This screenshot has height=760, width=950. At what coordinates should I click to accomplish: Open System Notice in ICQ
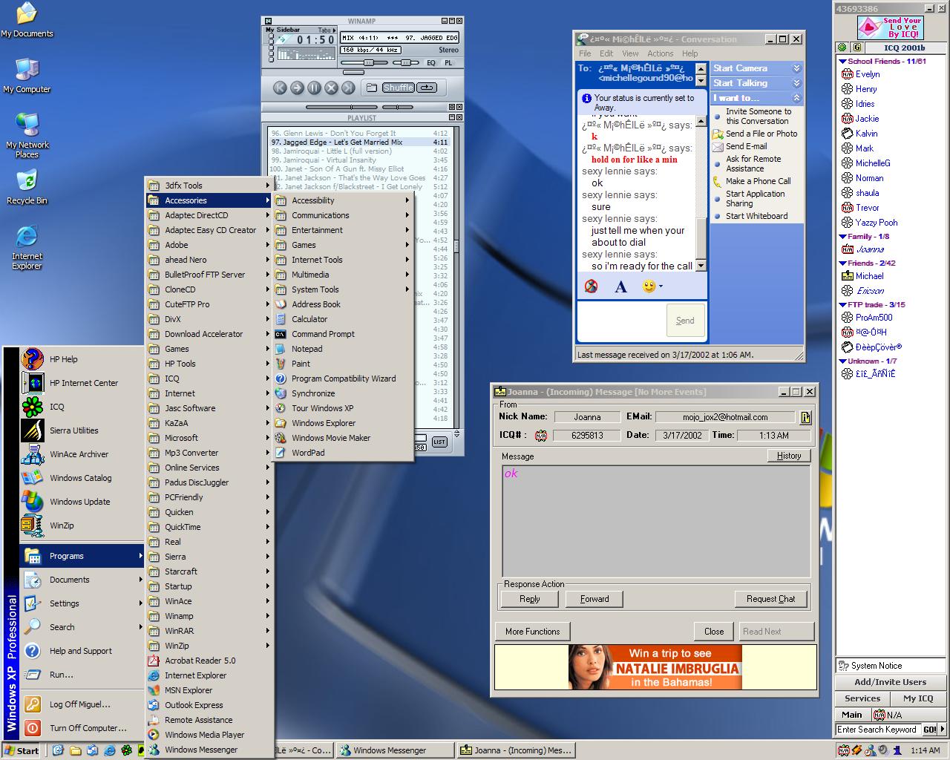pyautogui.click(x=891, y=666)
